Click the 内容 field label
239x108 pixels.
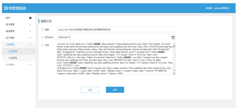tap(47, 45)
